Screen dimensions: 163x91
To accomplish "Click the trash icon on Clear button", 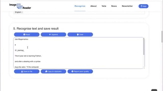I will [78, 34].
